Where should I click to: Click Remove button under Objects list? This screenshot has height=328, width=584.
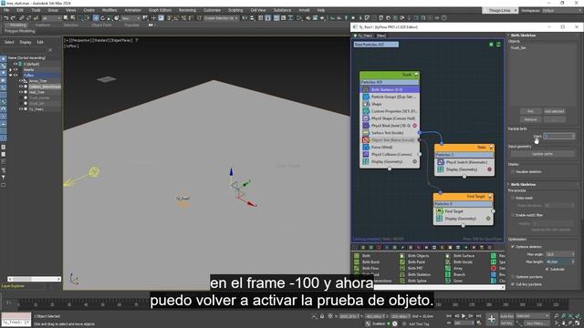tap(530, 119)
